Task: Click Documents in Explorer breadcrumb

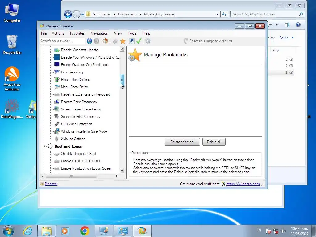Action: (x=127, y=14)
